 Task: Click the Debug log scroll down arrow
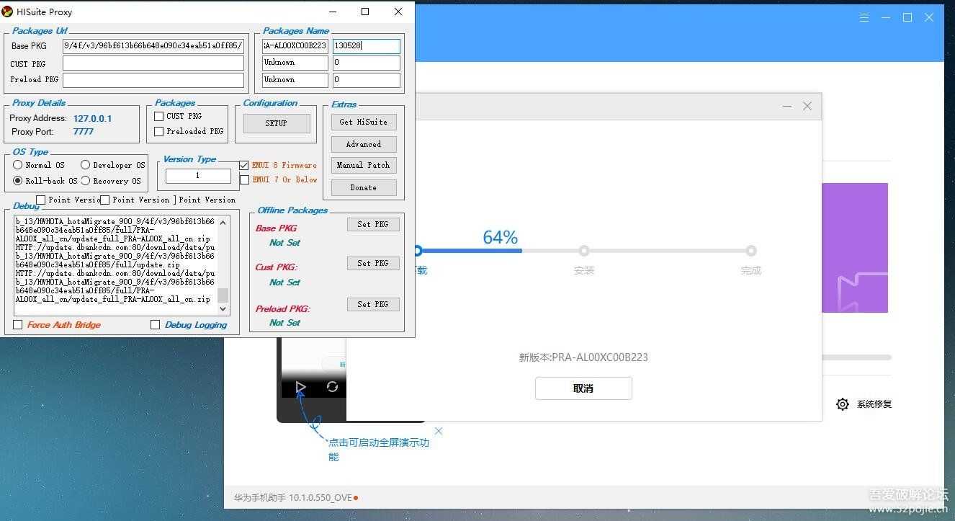223,308
